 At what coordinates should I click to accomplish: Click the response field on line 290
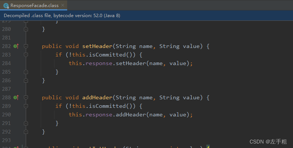(x=99, y=115)
